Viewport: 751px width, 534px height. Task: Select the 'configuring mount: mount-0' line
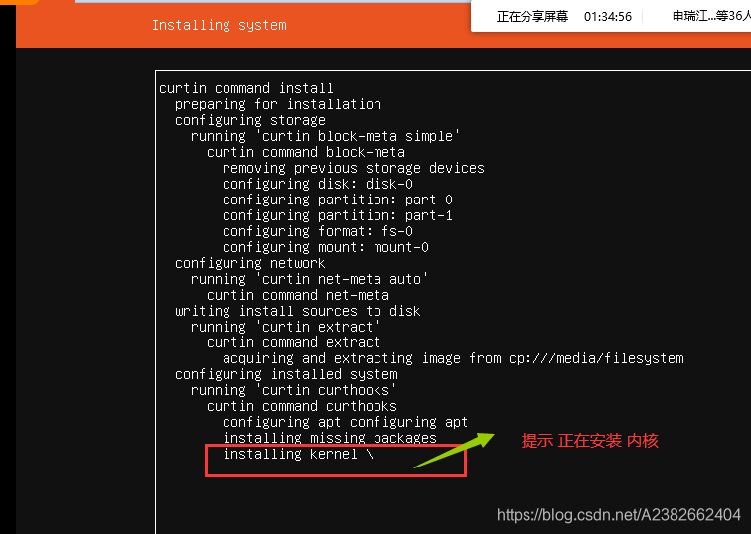coord(326,247)
